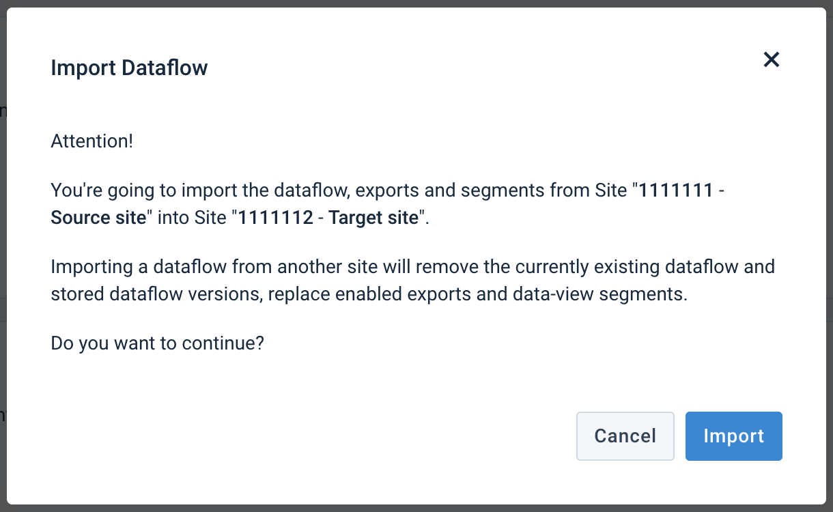Viewport: 833px width, 512px height.
Task: Click the darkened background at bottom of screen
Action: coord(416,508)
